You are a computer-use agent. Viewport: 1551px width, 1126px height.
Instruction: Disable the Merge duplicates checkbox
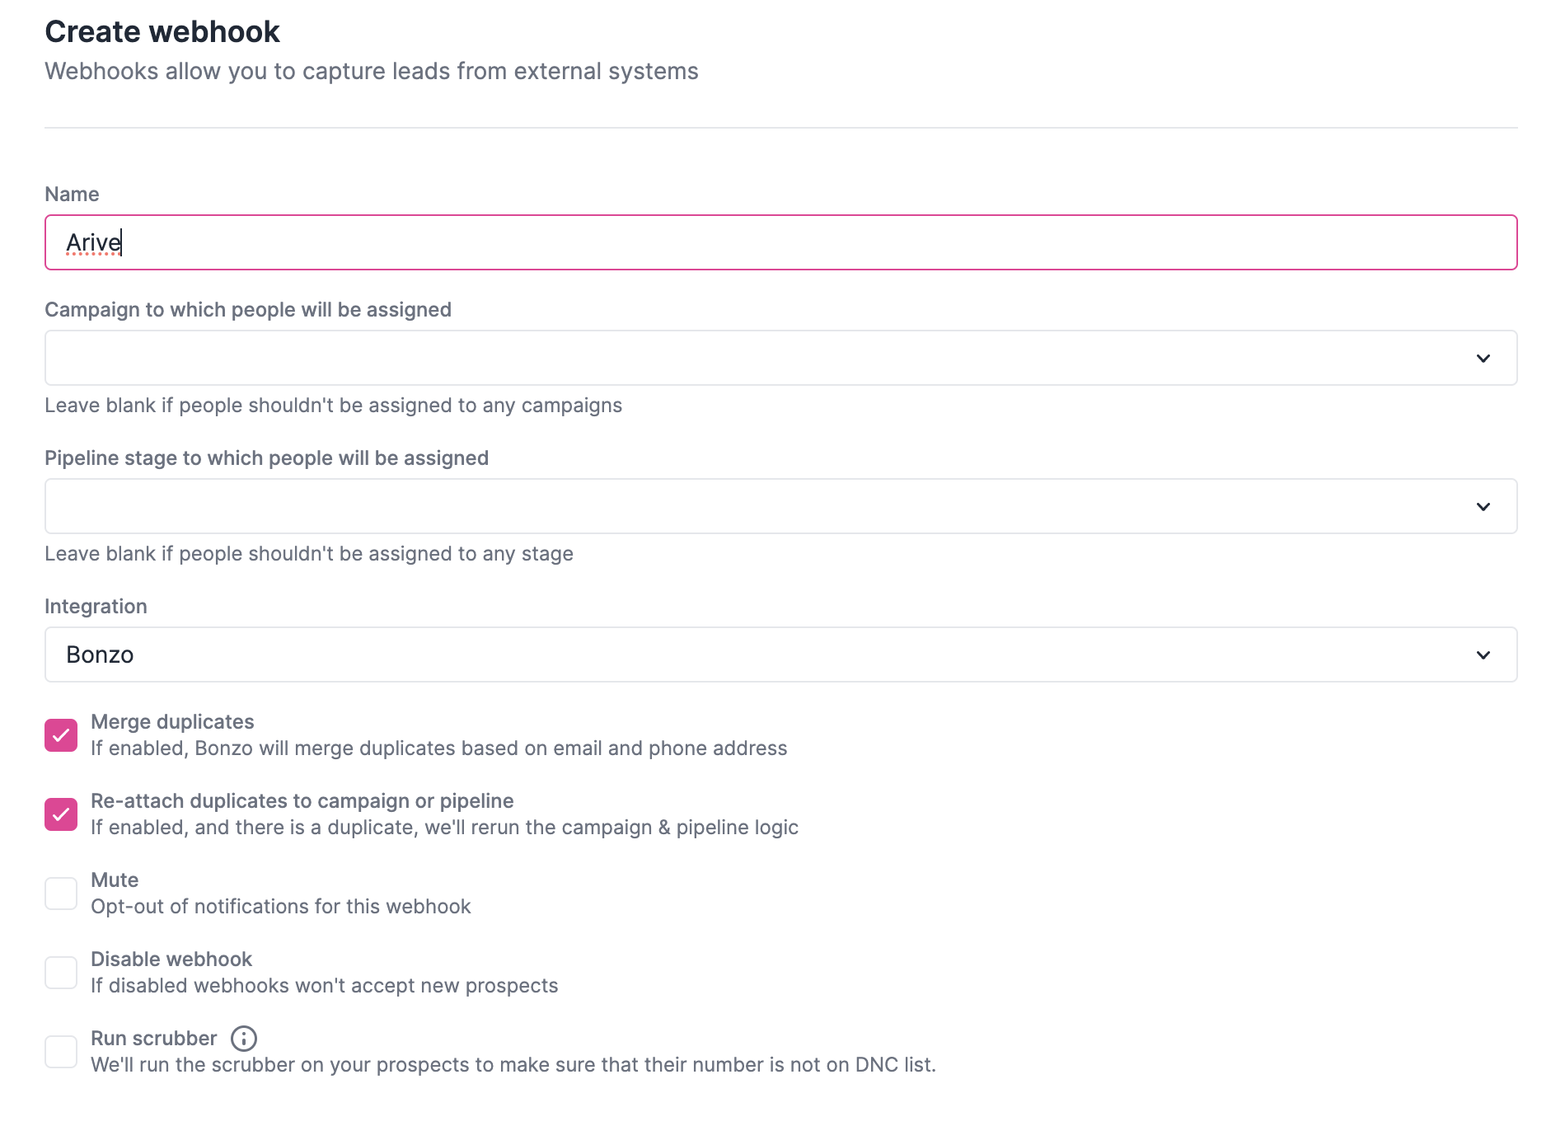61,734
